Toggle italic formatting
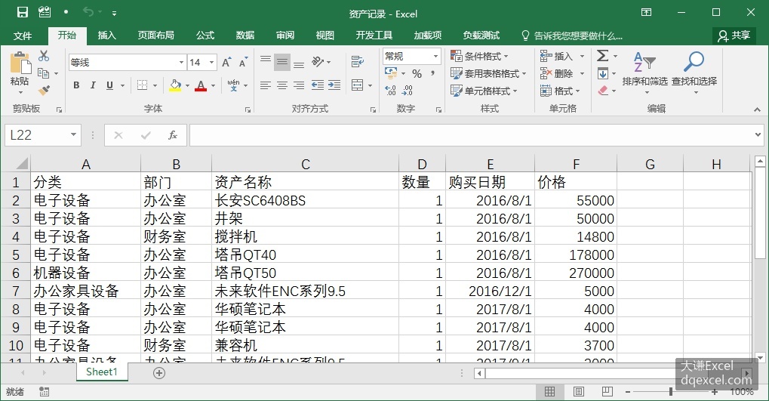This screenshot has height=401, width=769. (x=93, y=85)
